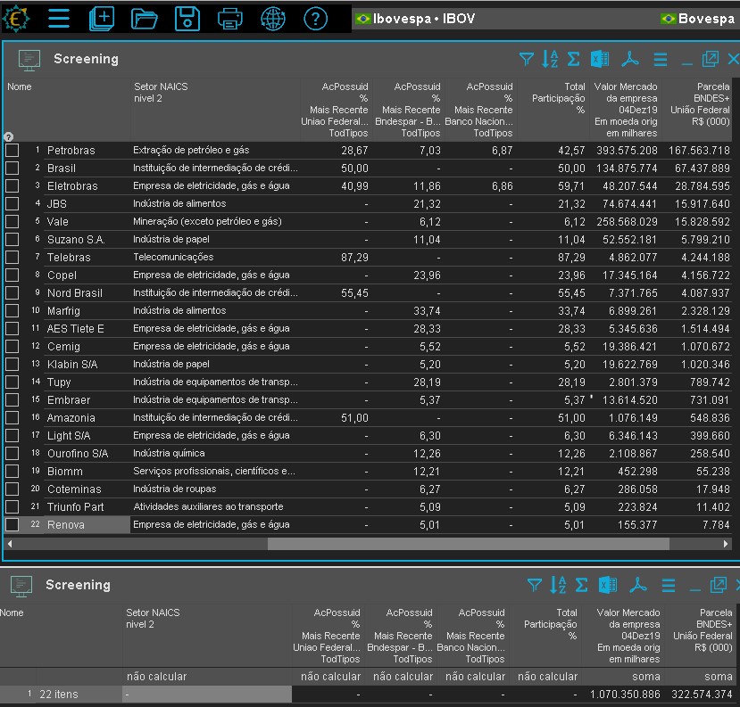
Task: Select the Embraer row checkbox
Action: click(x=12, y=399)
